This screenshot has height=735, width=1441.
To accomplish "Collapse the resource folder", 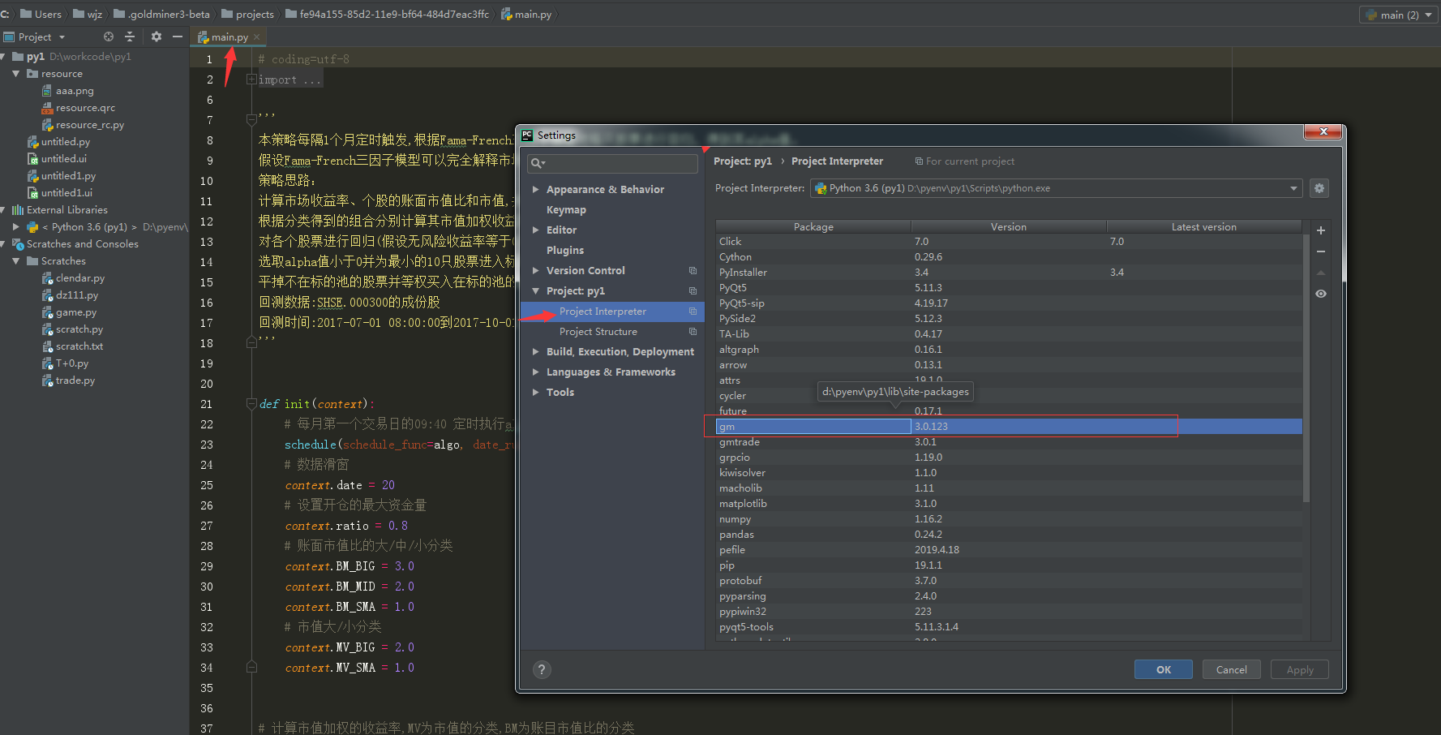I will click(x=16, y=74).
